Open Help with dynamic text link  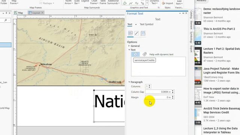pos(161,54)
